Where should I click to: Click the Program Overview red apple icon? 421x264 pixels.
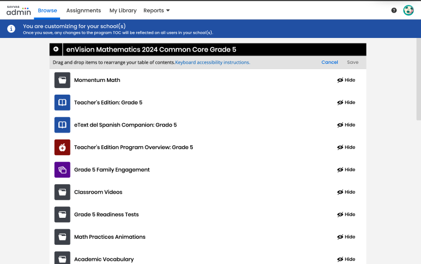point(62,147)
